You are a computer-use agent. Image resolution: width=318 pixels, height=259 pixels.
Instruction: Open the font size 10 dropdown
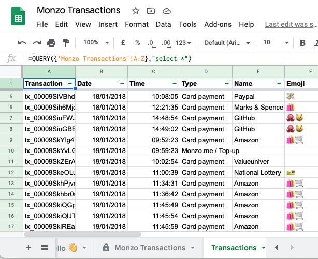[276, 43]
